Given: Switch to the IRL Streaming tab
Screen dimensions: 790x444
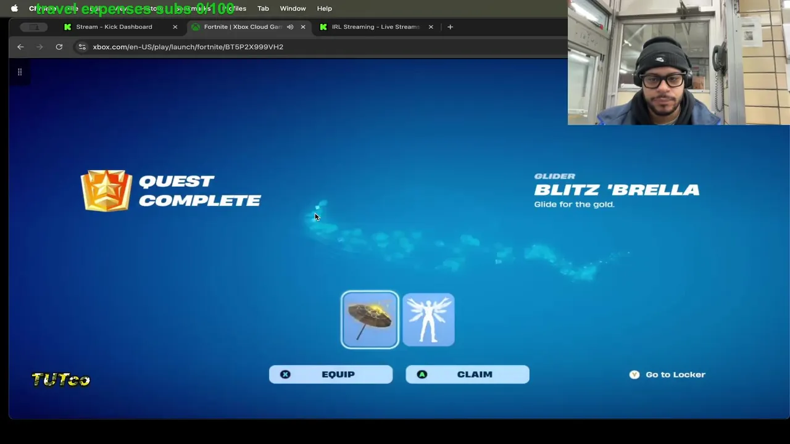Looking at the screenshot, I should [375, 27].
